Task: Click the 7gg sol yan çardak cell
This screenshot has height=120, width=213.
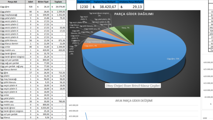Action: tap(12, 114)
